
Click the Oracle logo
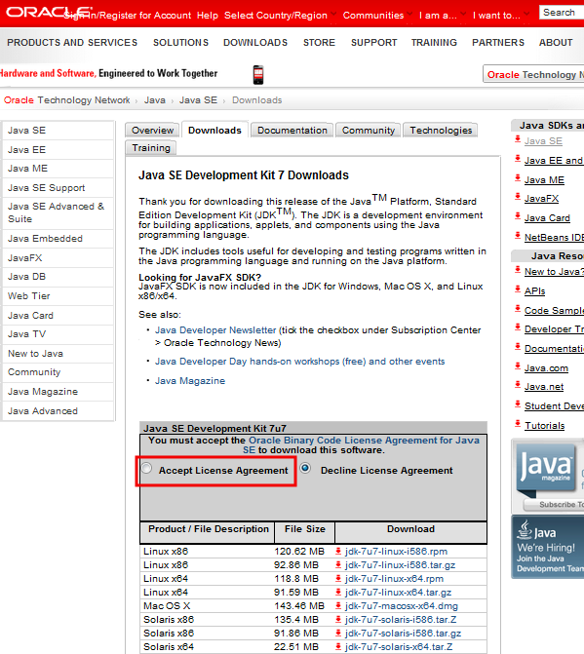[49, 12]
